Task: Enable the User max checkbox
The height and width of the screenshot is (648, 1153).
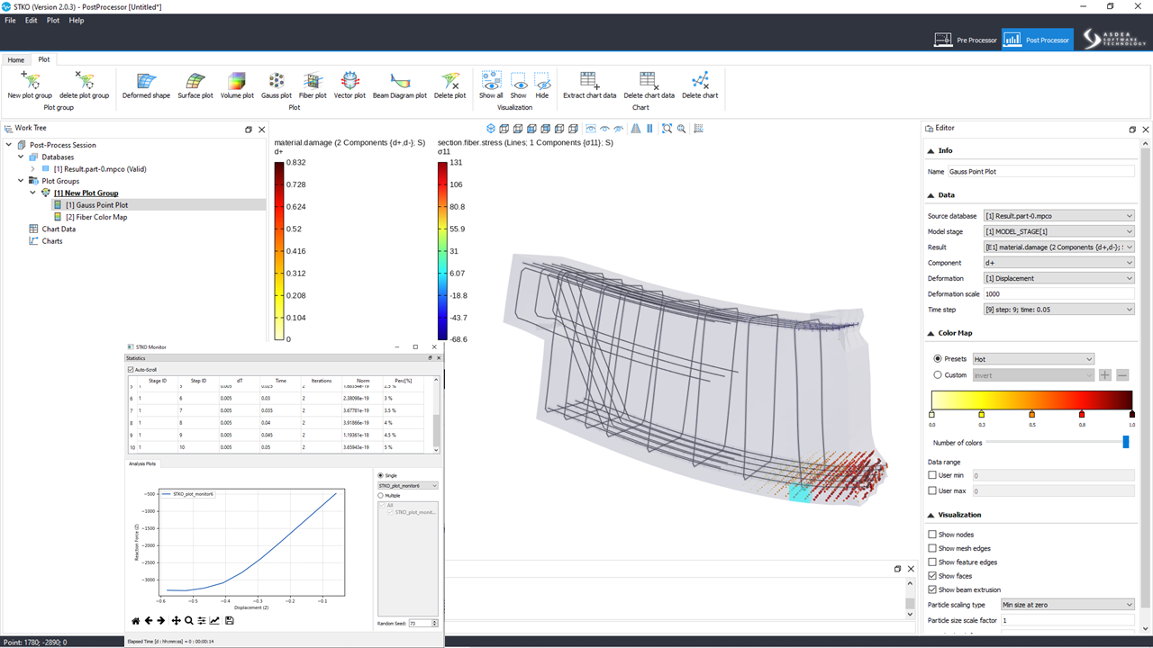Action: point(932,490)
